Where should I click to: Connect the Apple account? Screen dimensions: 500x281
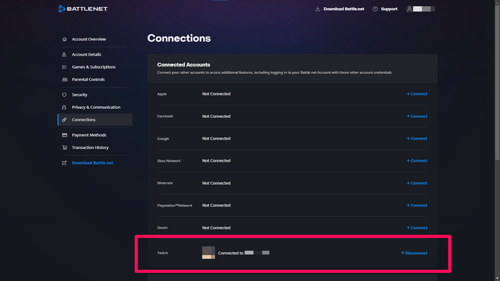click(417, 94)
